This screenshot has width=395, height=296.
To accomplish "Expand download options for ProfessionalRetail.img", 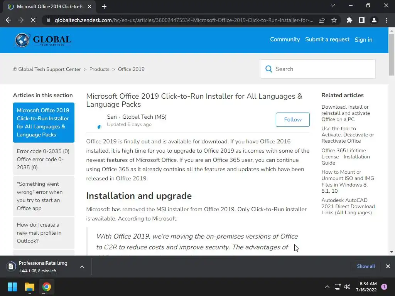I will click(x=82, y=267).
